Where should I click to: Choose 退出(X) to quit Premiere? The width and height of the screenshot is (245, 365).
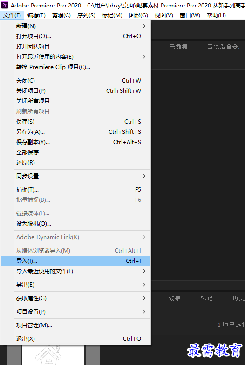75,339
